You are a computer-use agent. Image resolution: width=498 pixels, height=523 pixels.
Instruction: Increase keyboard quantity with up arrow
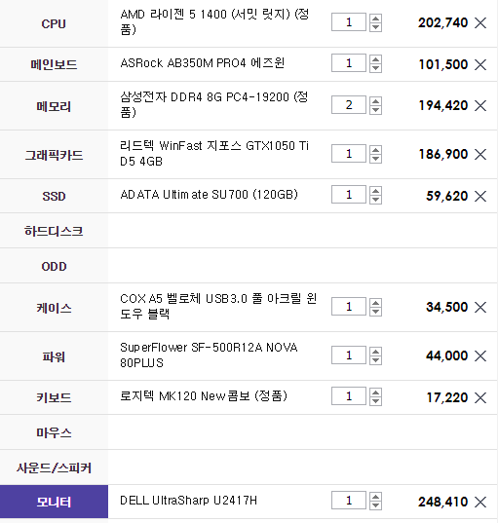(x=375, y=392)
